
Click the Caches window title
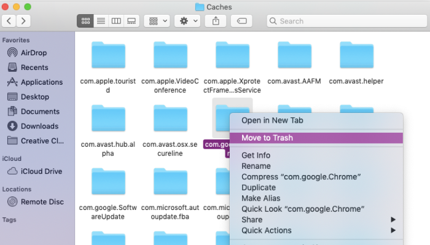[219, 7]
